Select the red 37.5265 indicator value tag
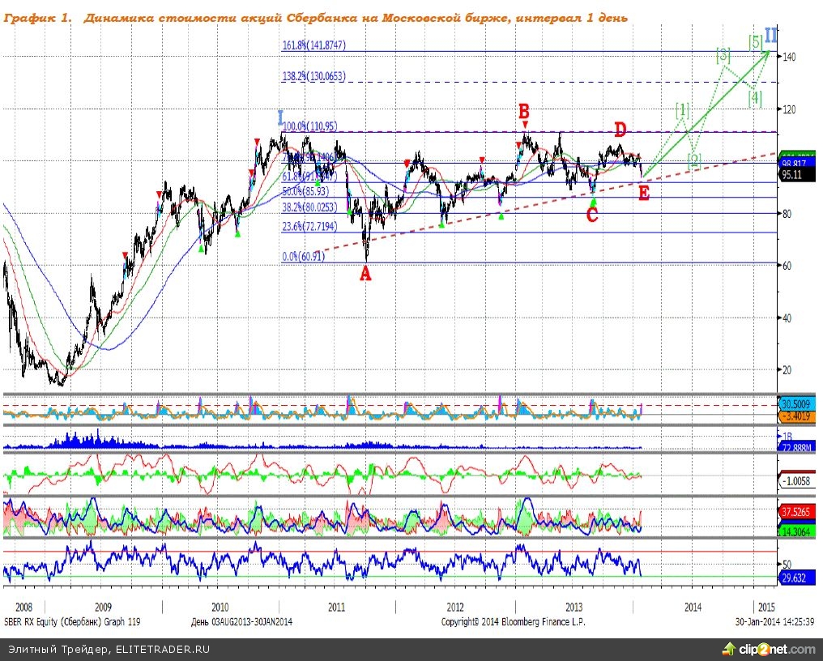The image size is (823, 661). click(x=795, y=512)
